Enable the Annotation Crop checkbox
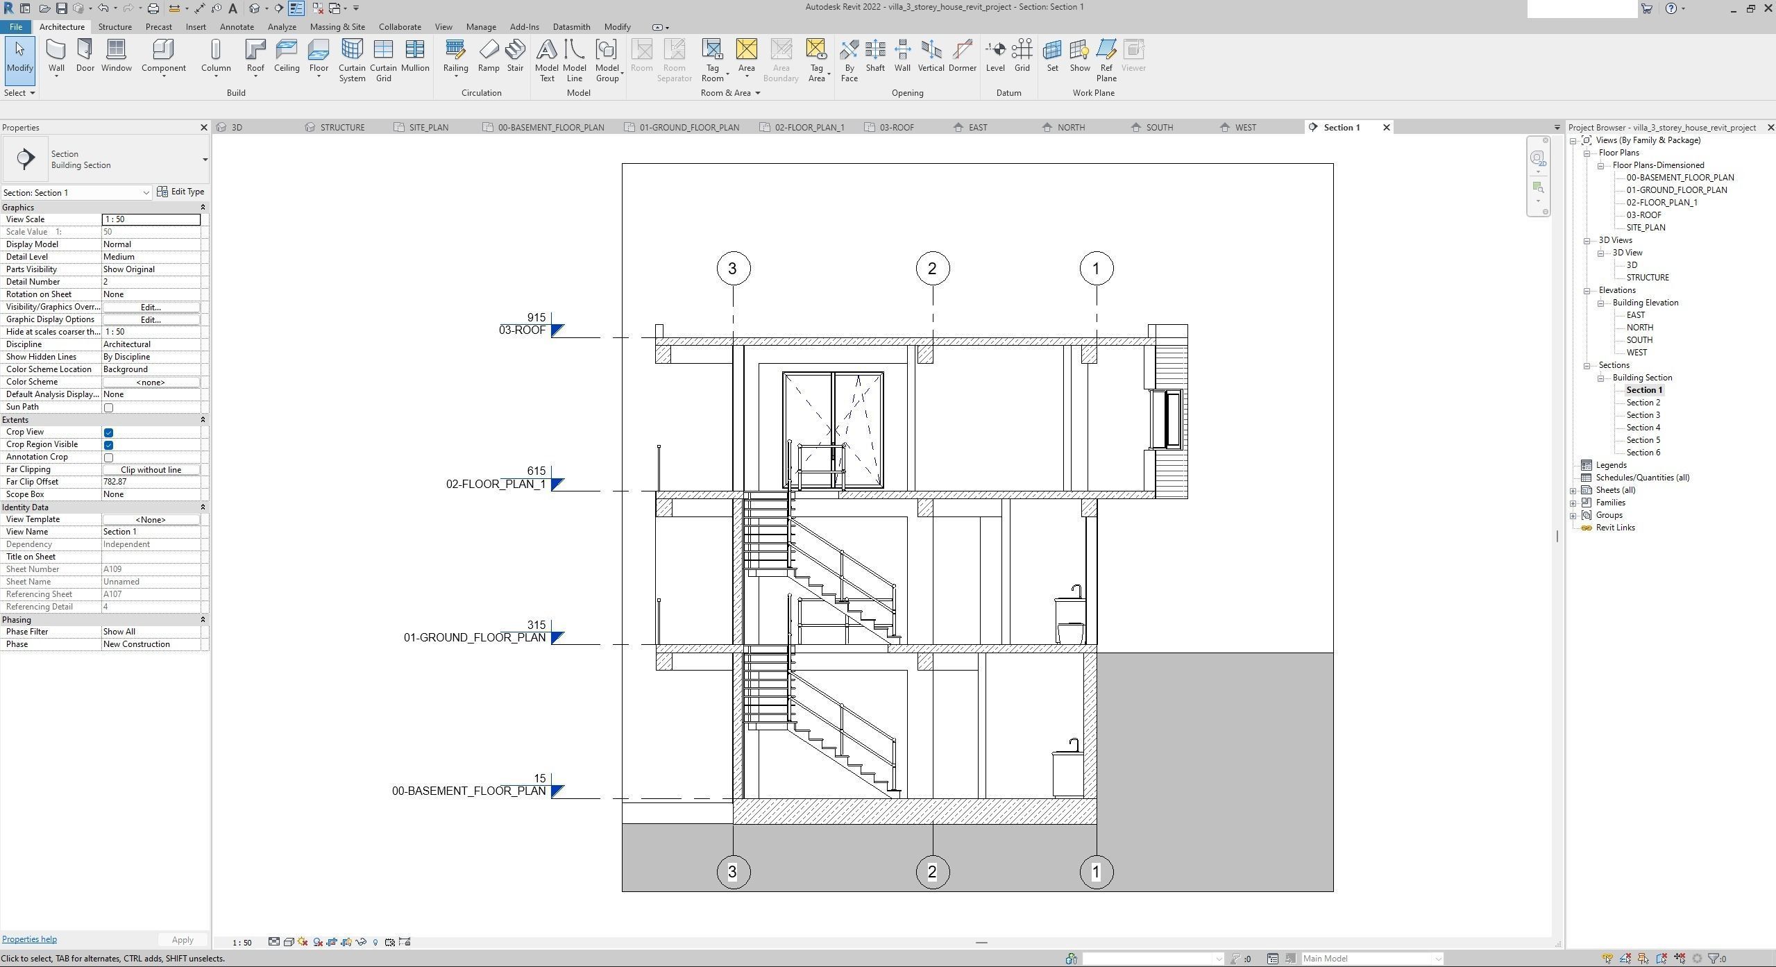The height and width of the screenshot is (967, 1776). click(108, 457)
